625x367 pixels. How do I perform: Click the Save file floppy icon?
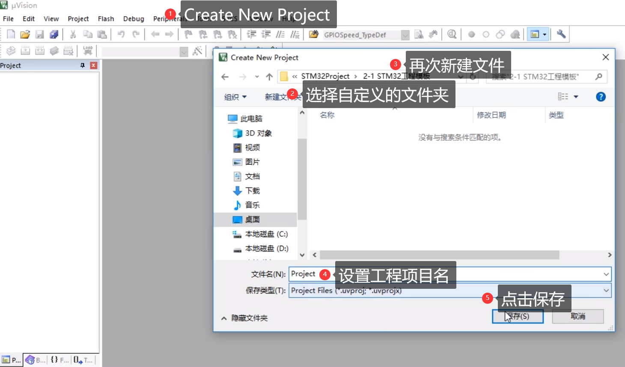pyautogui.click(x=40, y=35)
